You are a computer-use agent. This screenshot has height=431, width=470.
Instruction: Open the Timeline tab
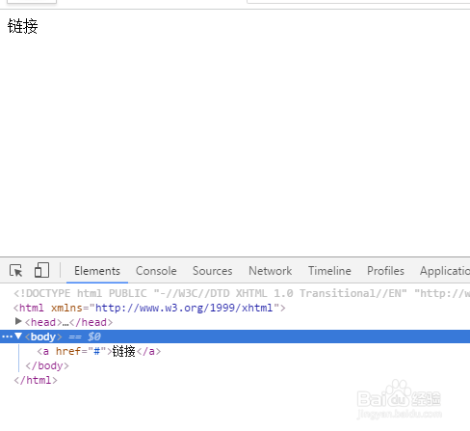(x=329, y=271)
